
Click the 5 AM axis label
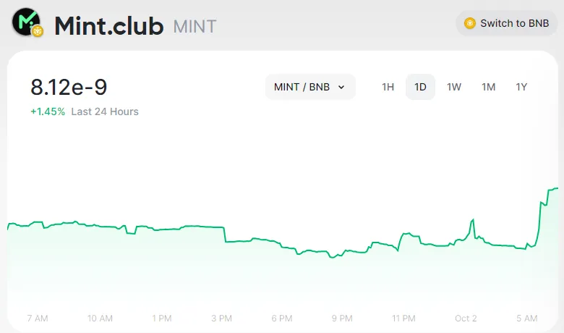point(527,319)
